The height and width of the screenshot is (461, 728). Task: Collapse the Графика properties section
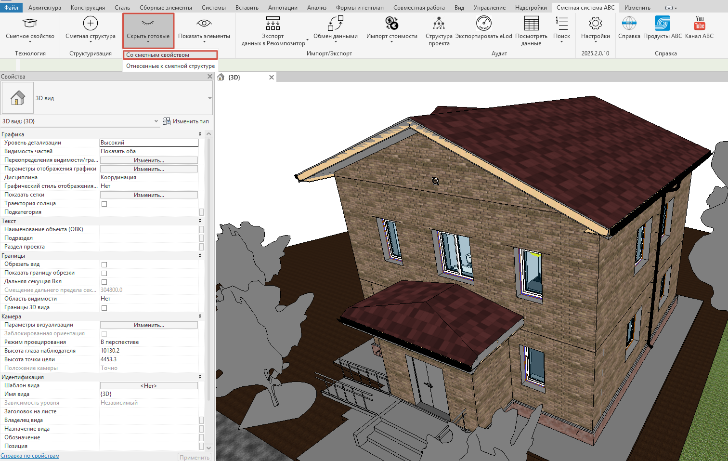[200, 134]
